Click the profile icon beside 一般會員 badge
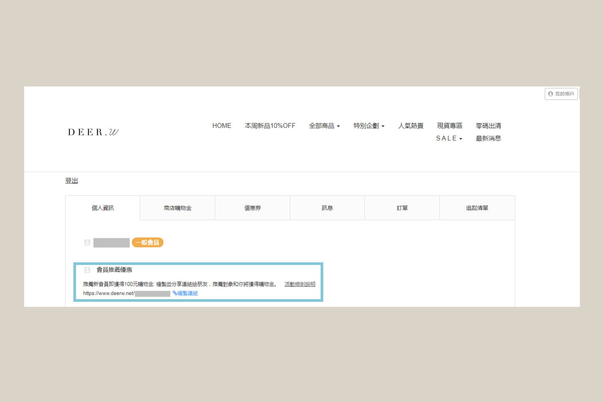Screen dimensions: 603x402 [87, 242]
